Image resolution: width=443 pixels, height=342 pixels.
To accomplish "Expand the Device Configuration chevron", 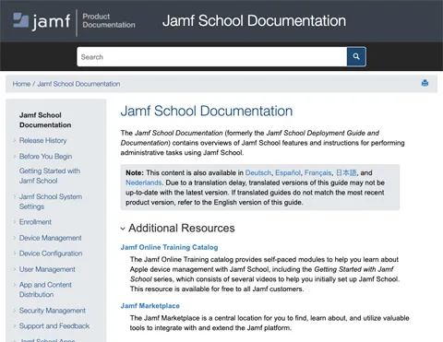I will [15, 254].
